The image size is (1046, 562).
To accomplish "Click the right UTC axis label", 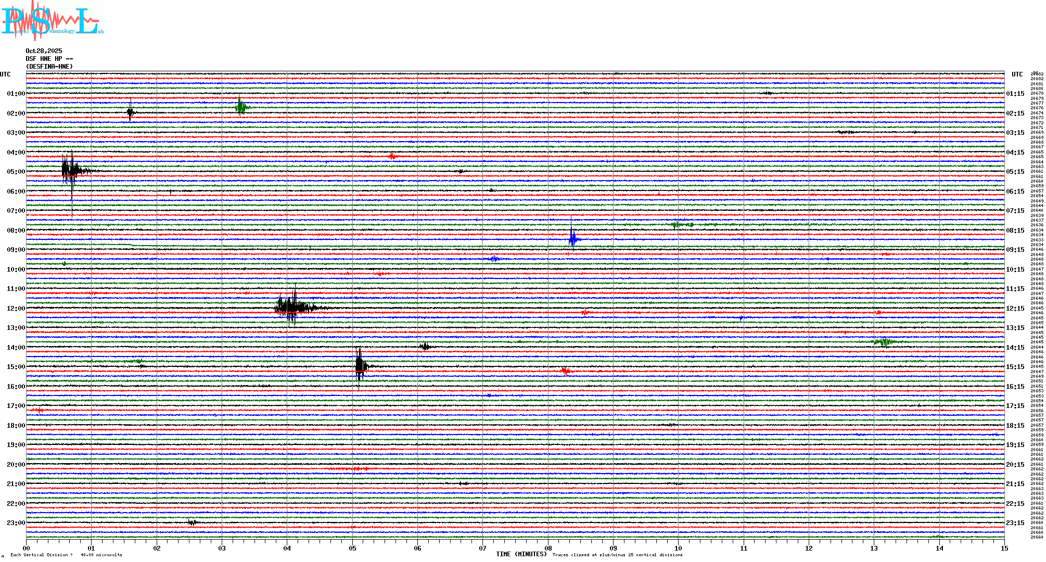I will point(1017,74).
